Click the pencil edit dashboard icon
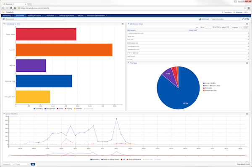Screen dimensions: 252x167 tap(243, 19)
